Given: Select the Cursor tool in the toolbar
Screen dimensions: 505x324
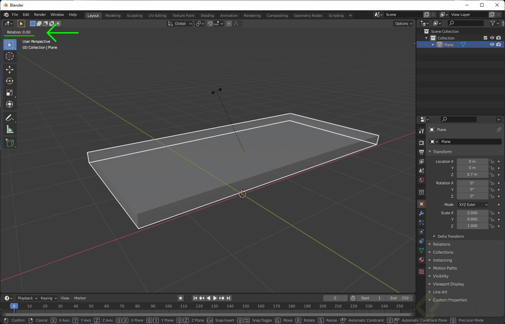Looking at the screenshot, I should coord(10,56).
